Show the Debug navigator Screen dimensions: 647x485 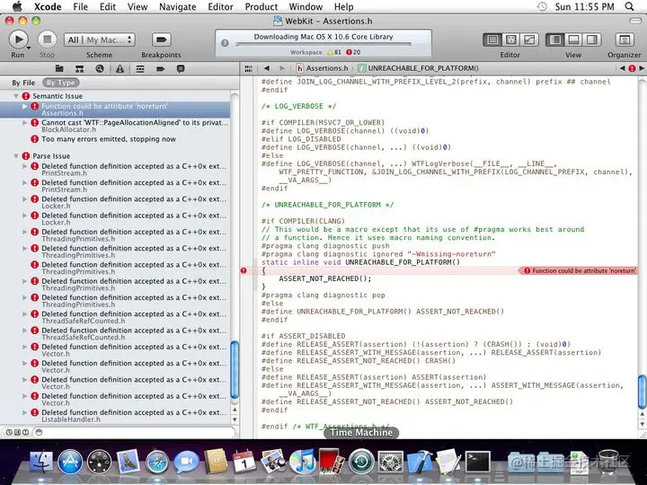(x=140, y=68)
